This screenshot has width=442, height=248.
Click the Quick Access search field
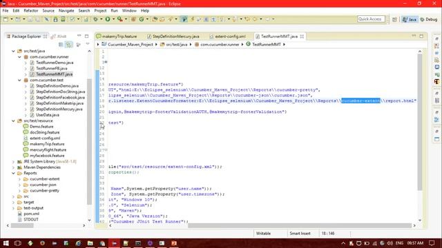pyautogui.click(x=371, y=19)
